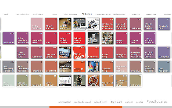Open the personalize! link
Image resolution: width=172 pixels, height=108 pixels.
(x=64, y=102)
